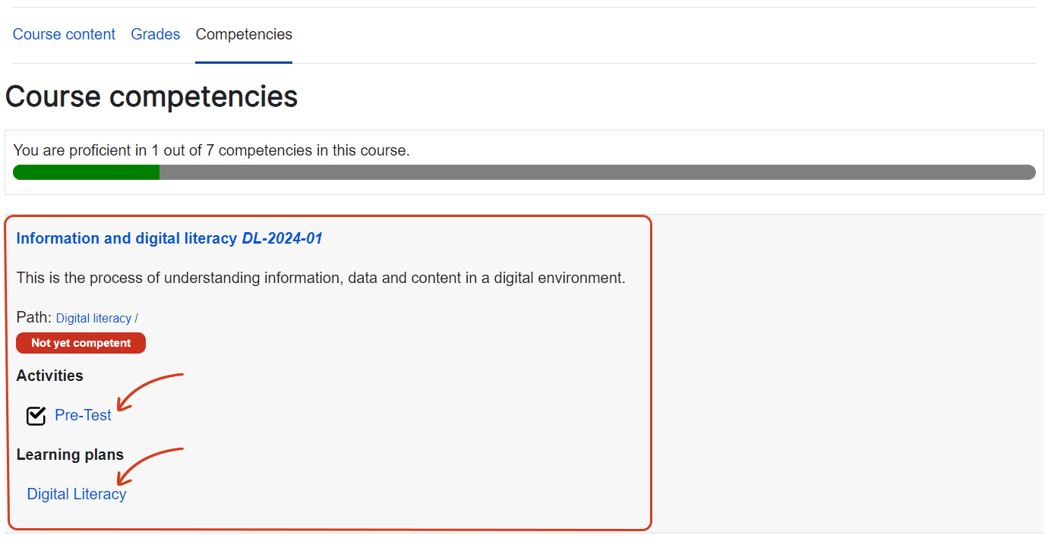Image resolution: width=1051 pixels, height=538 pixels.
Task: Click the Course competencies heading
Action: (151, 97)
